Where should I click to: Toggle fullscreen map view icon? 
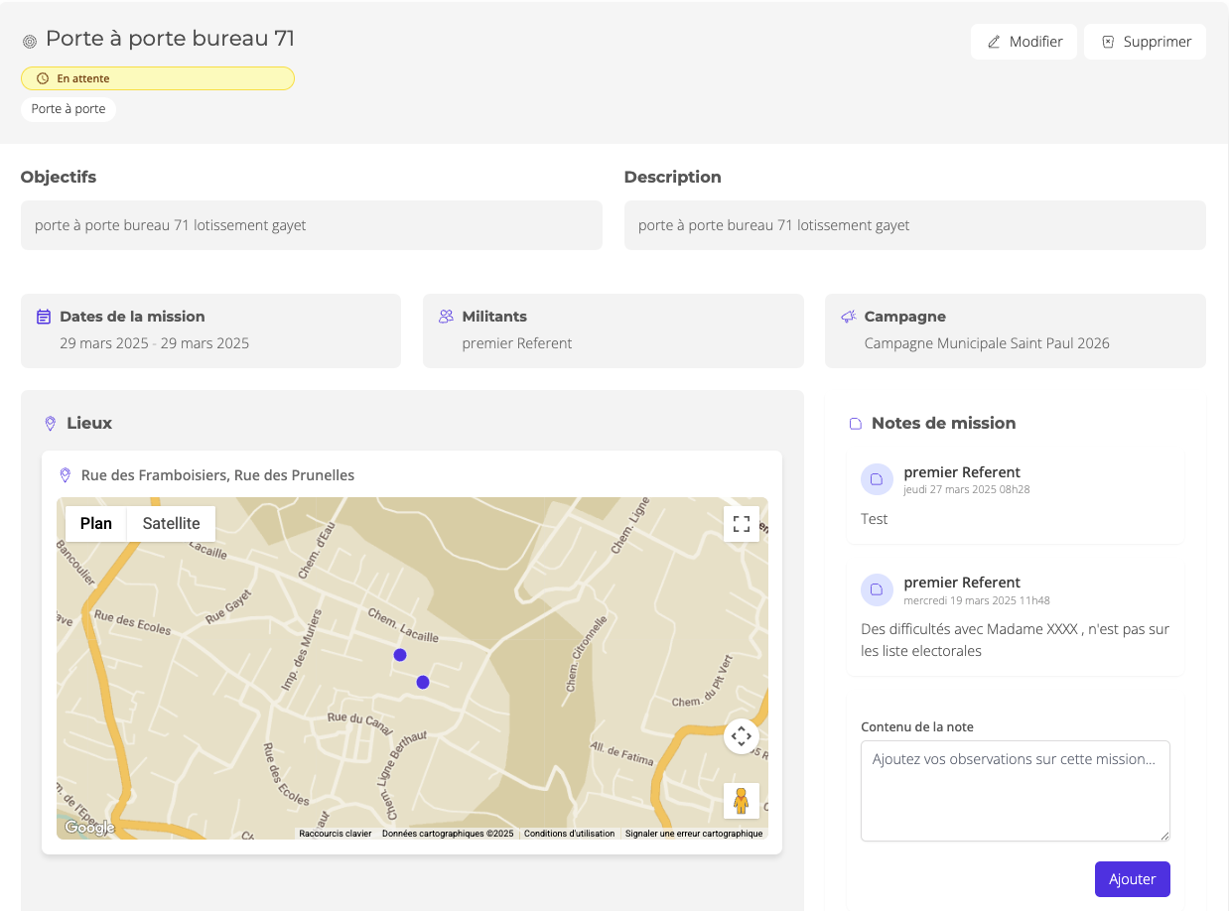click(742, 524)
